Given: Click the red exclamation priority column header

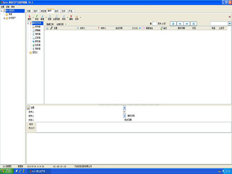Looking at the screenshot, I should click(x=98, y=28).
